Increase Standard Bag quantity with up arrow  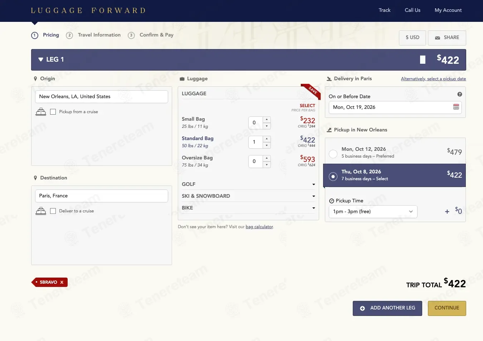267,139
